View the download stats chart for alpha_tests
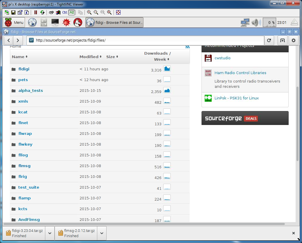Image resolution: width=302 pixels, height=243 pixels. 167,90
